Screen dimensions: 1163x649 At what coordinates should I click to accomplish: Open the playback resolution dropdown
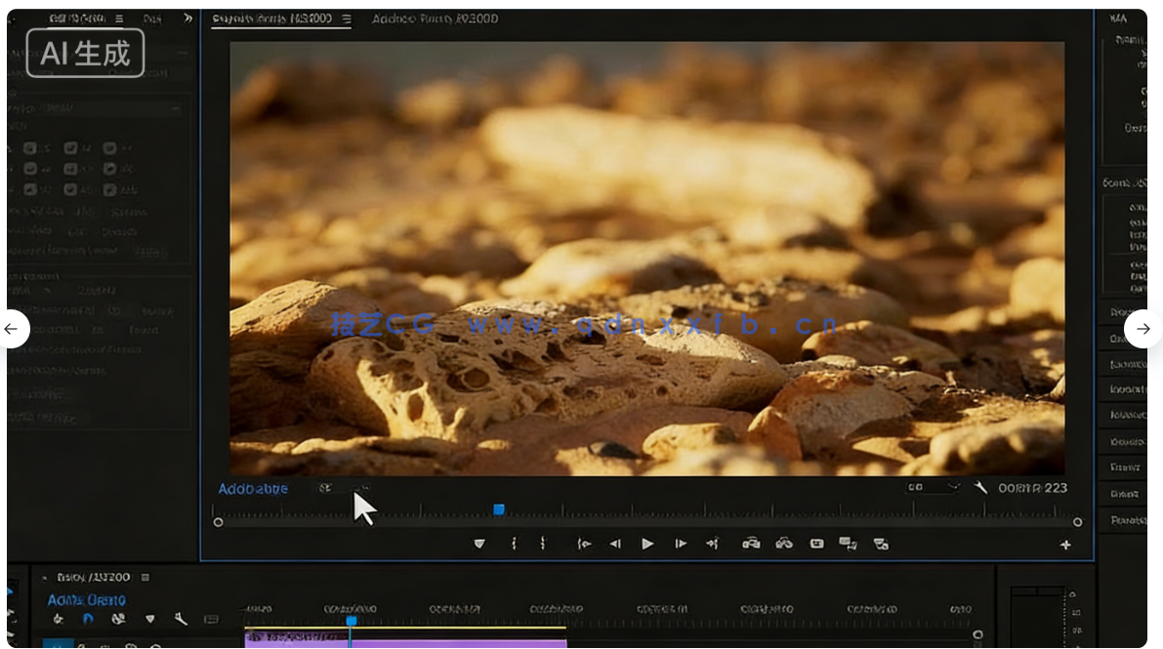click(932, 487)
